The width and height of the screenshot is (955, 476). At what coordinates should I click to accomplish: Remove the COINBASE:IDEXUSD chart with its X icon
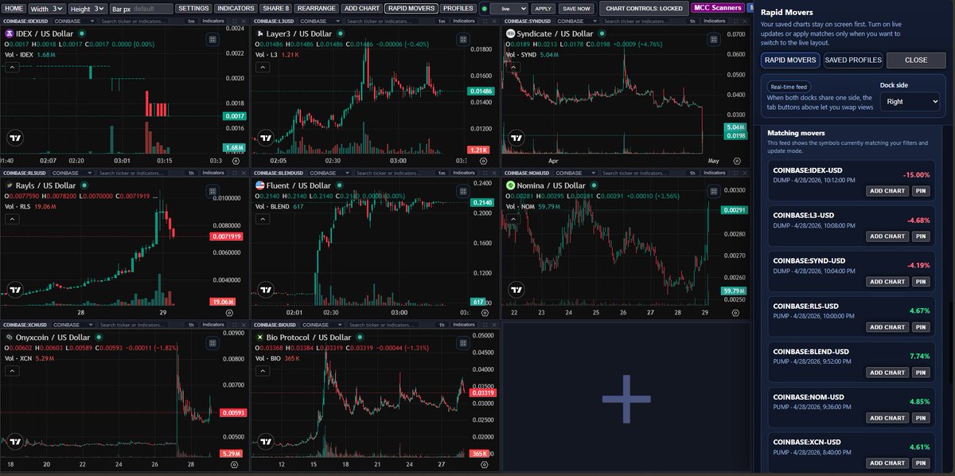[244, 20]
